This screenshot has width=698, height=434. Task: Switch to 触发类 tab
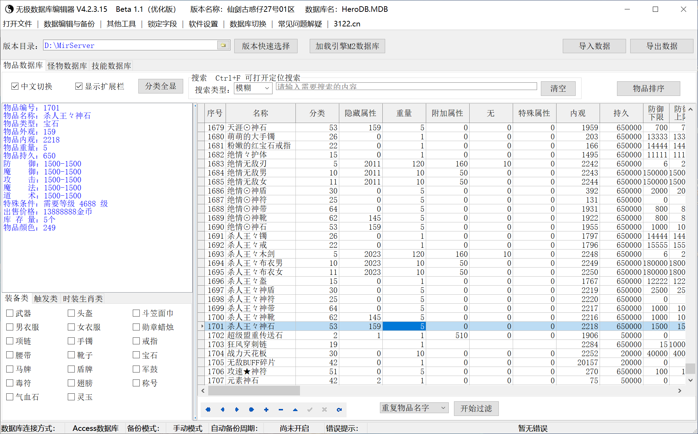click(x=46, y=298)
